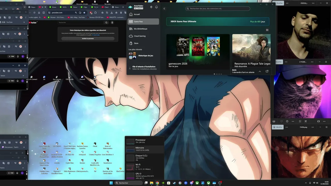Bookmark this page with the star icon
Image resolution: width=331 pixels, height=186 pixels.
coord(84,13)
